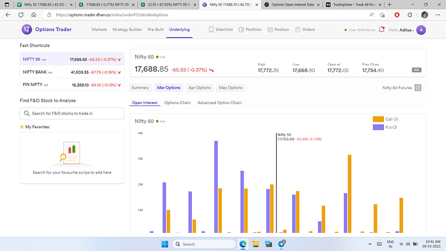This screenshot has width=446, height=251.
Task: Select NIFTY 50 in Fast Shortcuts
Action: [x=72, y=60]
